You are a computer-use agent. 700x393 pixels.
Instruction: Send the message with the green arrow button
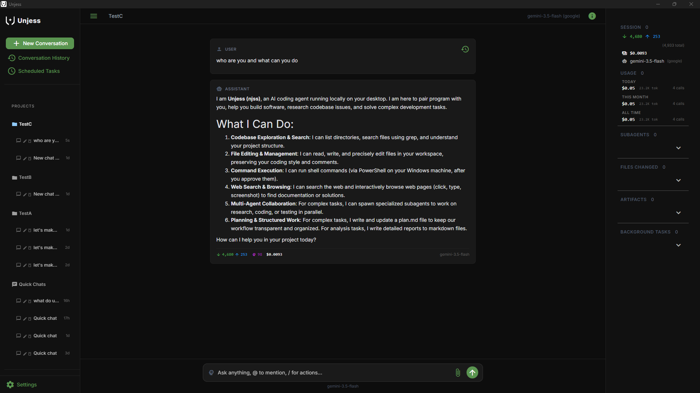point(472,373)
